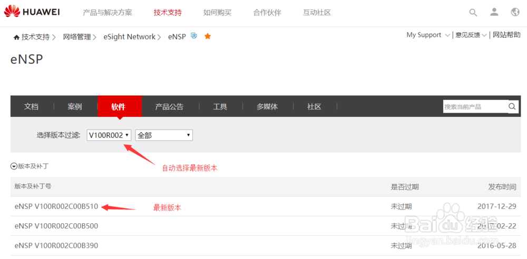This screenshot has height=259, width=527.
Task: Go to 技术支持 breadcrumb link
Action: 36,37
